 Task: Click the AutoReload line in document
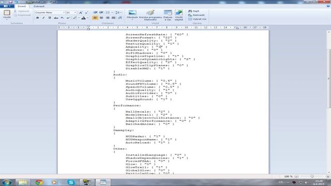coord(147,143)
